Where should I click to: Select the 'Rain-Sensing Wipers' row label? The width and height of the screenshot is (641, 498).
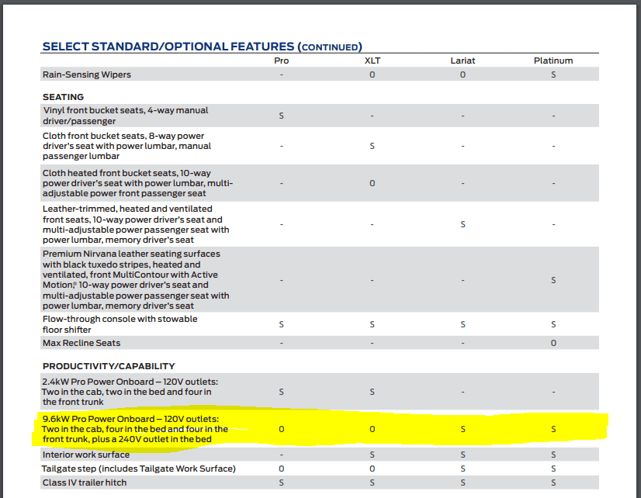87,74
